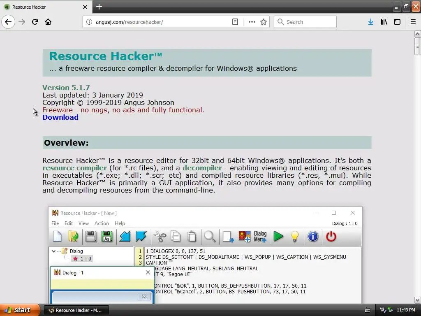The width and height of the screenshot is (421, 316).
Task: Toggle reader view in address bar
Action: (x=235, y=22)
